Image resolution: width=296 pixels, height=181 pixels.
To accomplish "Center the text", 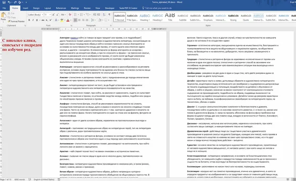I will pyautogui.click(x=79, y=20).
